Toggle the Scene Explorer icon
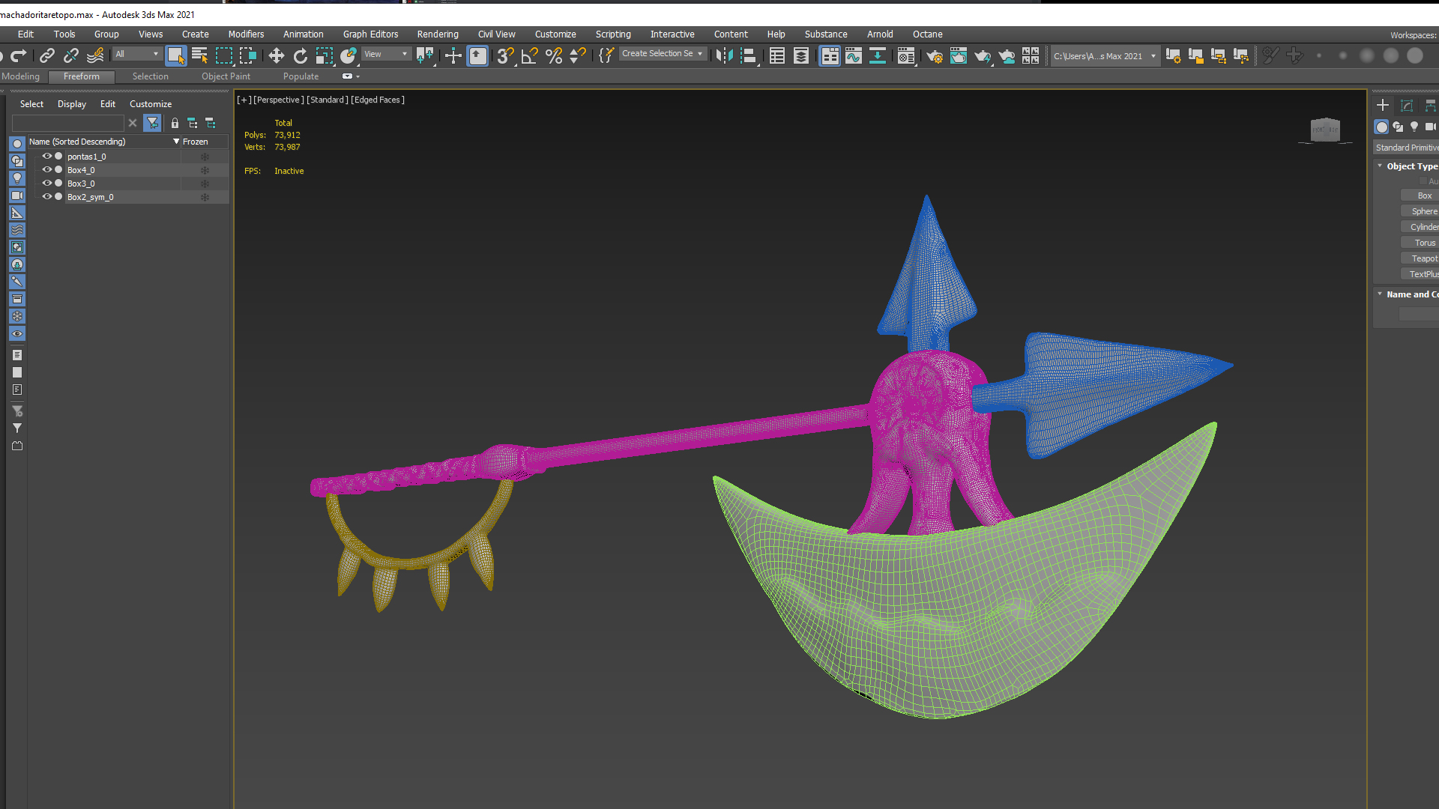The image size is (1439, 809). 777,55
